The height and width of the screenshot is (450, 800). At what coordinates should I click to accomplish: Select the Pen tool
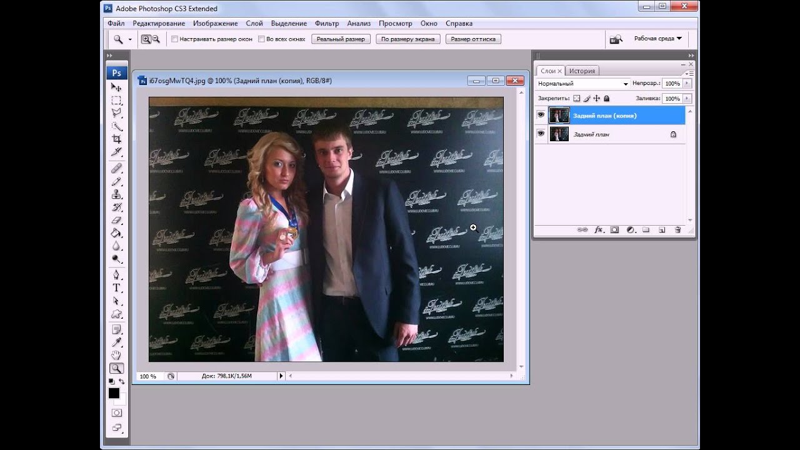point(117,275)
